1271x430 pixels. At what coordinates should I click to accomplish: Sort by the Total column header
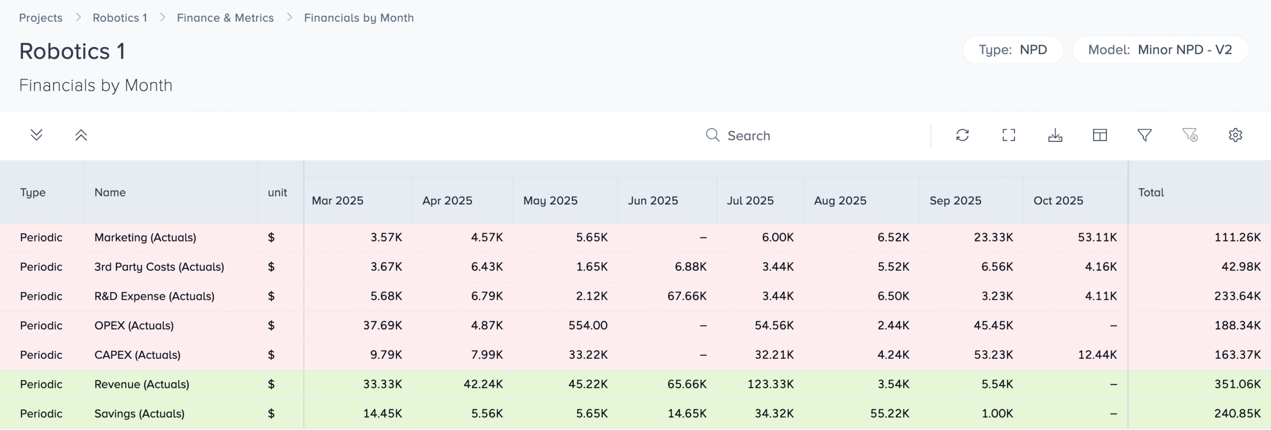tap(1151, 192)
